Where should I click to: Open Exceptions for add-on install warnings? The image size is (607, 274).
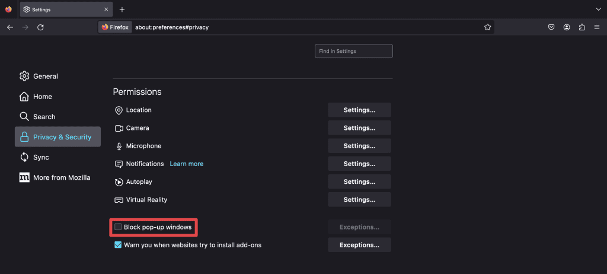(359, 245)
